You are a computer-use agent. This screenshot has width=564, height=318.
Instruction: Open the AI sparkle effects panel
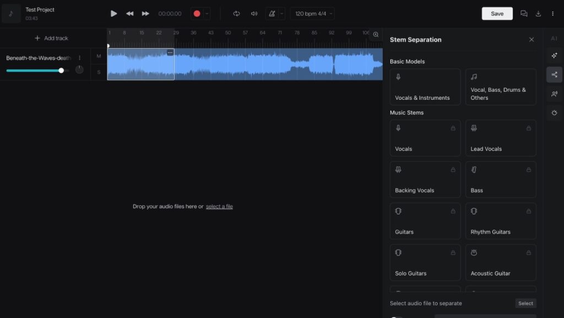click(554, 55)
